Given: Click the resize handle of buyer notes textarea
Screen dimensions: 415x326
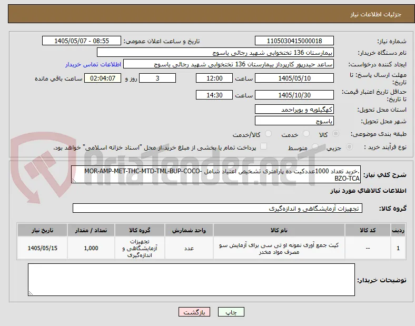Looking at the screenshot, I should 31,293.
